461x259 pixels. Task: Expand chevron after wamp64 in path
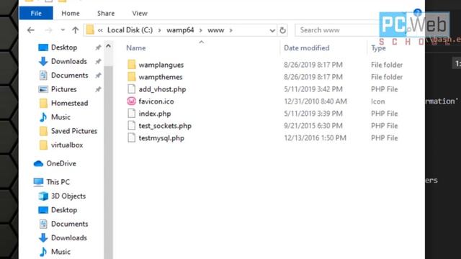201,30
